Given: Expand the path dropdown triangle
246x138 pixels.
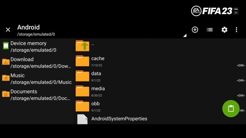Looking at the screenshot, I should click(x=185, y=36).
